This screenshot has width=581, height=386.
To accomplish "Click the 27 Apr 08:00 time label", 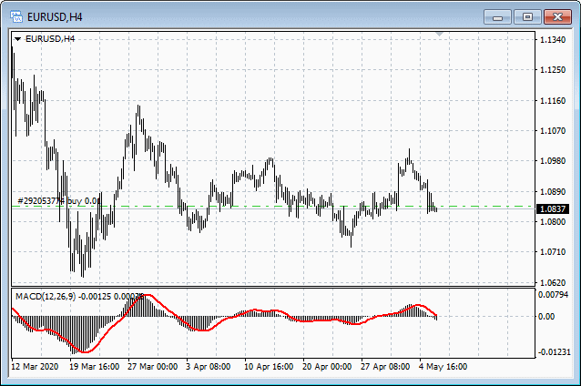I will pyautogui.click(x=385, y=367).
